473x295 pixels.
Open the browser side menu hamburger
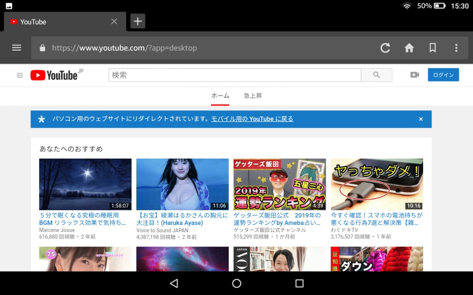[x=17, y=47]
